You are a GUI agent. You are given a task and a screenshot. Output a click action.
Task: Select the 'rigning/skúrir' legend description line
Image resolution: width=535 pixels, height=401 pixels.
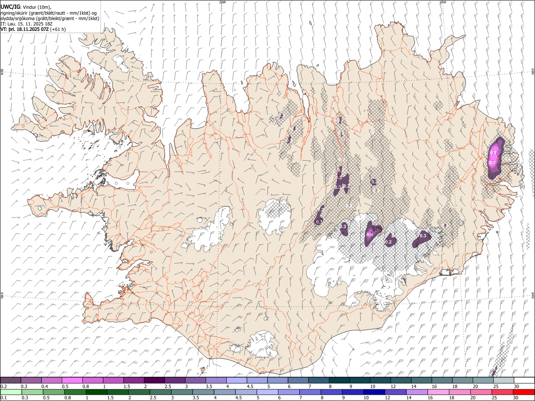coord(48,13)
